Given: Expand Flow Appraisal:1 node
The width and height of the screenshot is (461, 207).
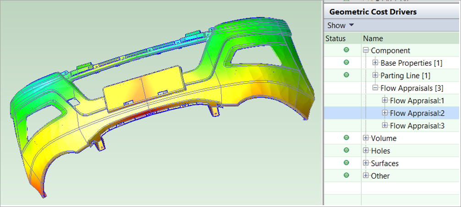Looking at the screenshot, I should 384,101.
